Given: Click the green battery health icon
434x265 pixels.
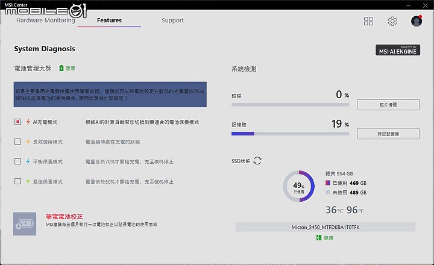Looking at the screenshot, I should [61, 68].
